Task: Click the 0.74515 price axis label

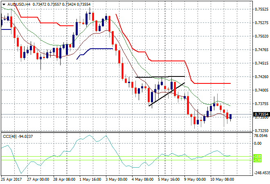Action: (261, 63)
